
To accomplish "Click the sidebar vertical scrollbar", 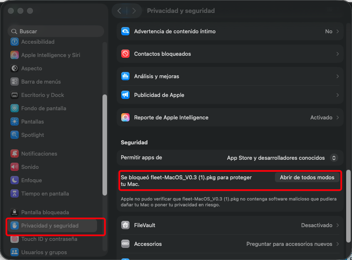I will pyautogui.click(x=105, y=145).
